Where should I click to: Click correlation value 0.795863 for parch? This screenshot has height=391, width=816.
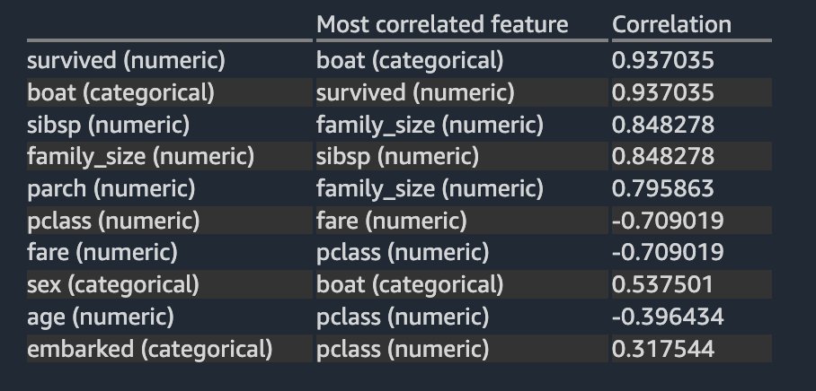click(x=663, y=188)
